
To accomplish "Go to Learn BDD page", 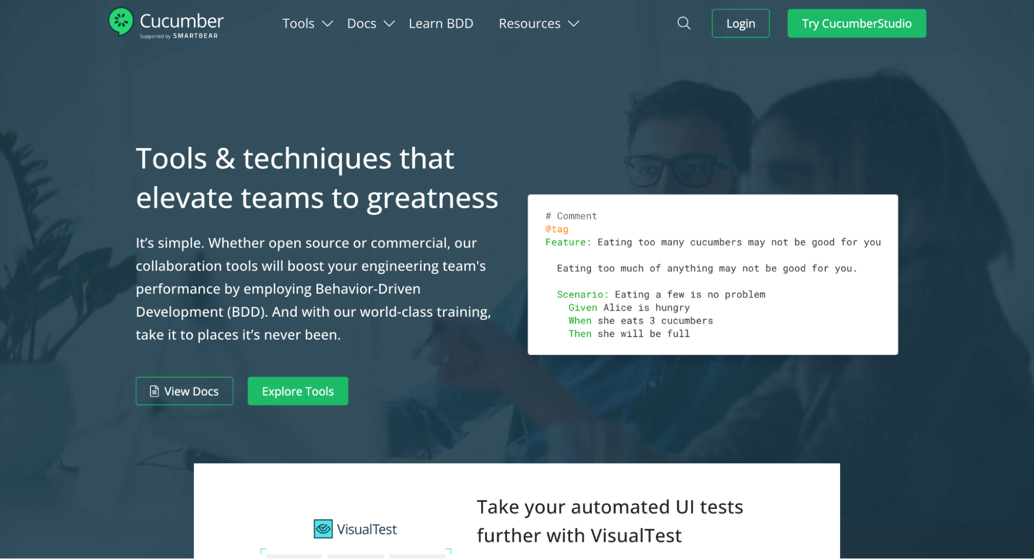I will (441, 23).
